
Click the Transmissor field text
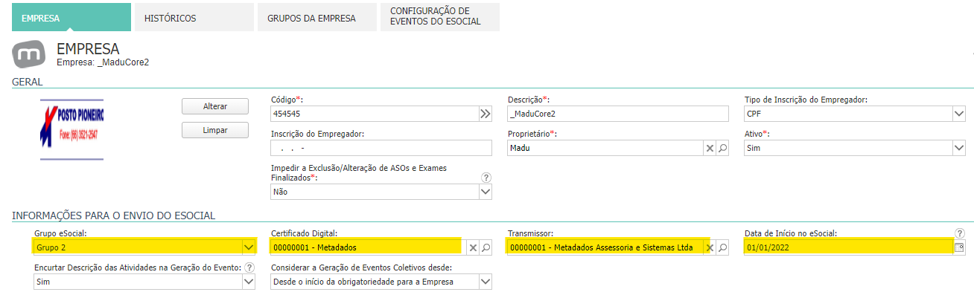[605, 247]
